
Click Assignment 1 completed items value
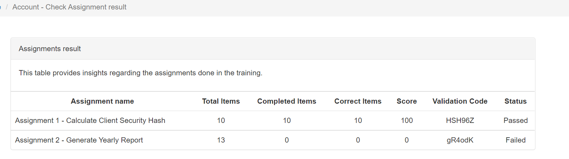point(287,120)
